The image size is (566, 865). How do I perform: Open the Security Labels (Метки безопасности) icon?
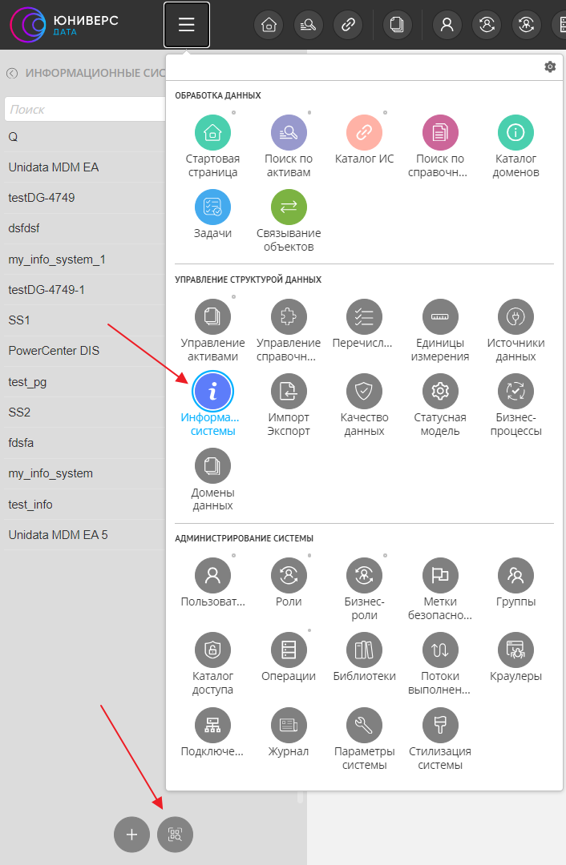pos(440,576)
